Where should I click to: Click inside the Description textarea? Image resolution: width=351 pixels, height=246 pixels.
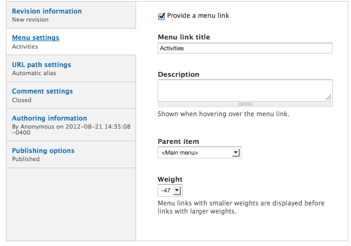(245, 90)
